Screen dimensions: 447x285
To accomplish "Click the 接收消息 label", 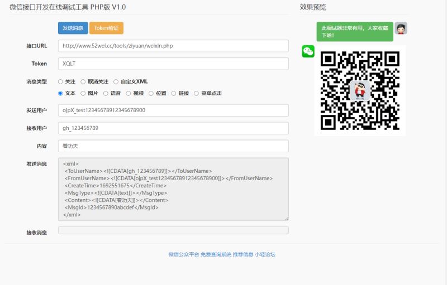I will [x=36, y=233].
